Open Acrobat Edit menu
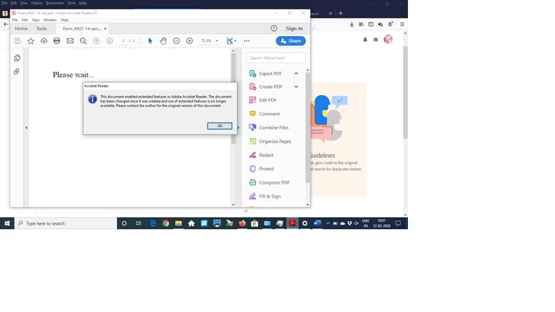This screenshot has width=555, height=312. [25, 20]
